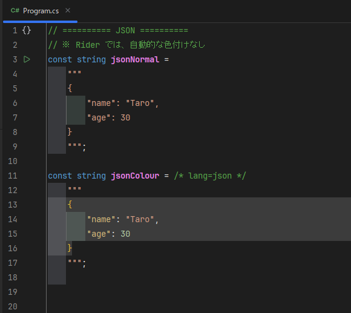Click "age" key on line 7

pyautogui.click(x=99, y=118)
